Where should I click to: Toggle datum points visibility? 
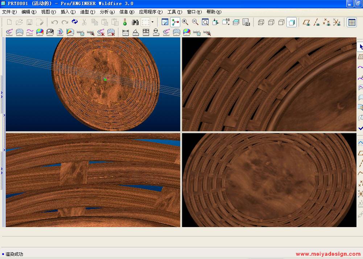[326, 22]
